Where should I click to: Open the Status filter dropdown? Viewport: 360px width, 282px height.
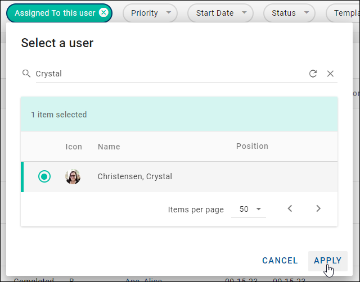point(290,13)
